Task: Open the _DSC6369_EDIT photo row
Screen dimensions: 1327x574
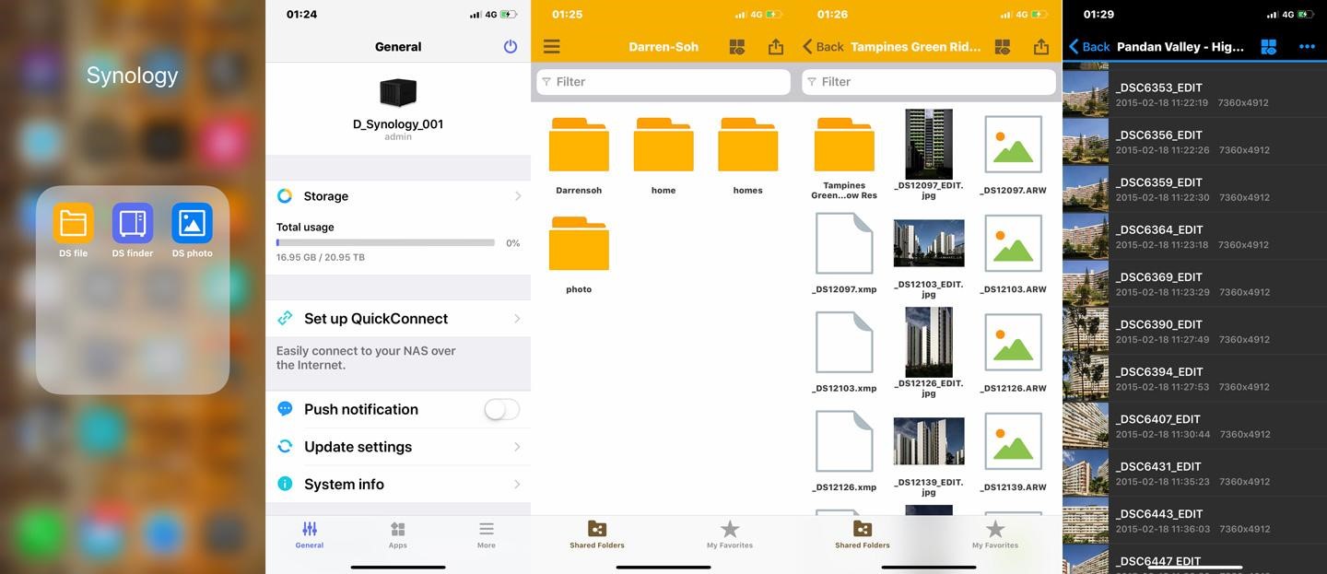Action: pos(1194,284)
